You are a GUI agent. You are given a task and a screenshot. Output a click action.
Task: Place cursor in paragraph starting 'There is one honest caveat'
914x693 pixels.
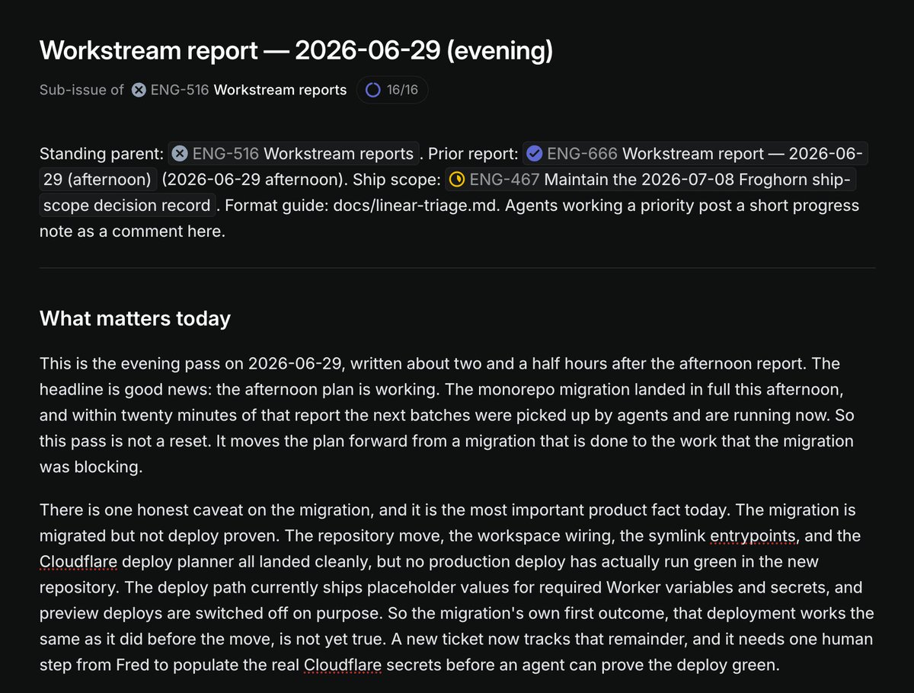pos(457,587)
